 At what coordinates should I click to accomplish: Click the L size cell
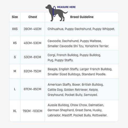15,89
